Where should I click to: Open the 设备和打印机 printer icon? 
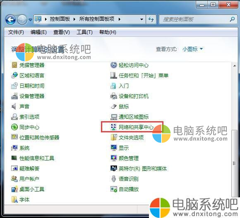tap(113, 96)
